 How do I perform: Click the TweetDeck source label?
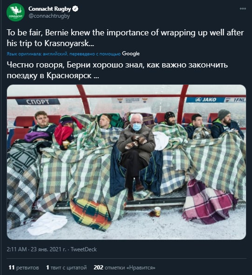[83, 249]
